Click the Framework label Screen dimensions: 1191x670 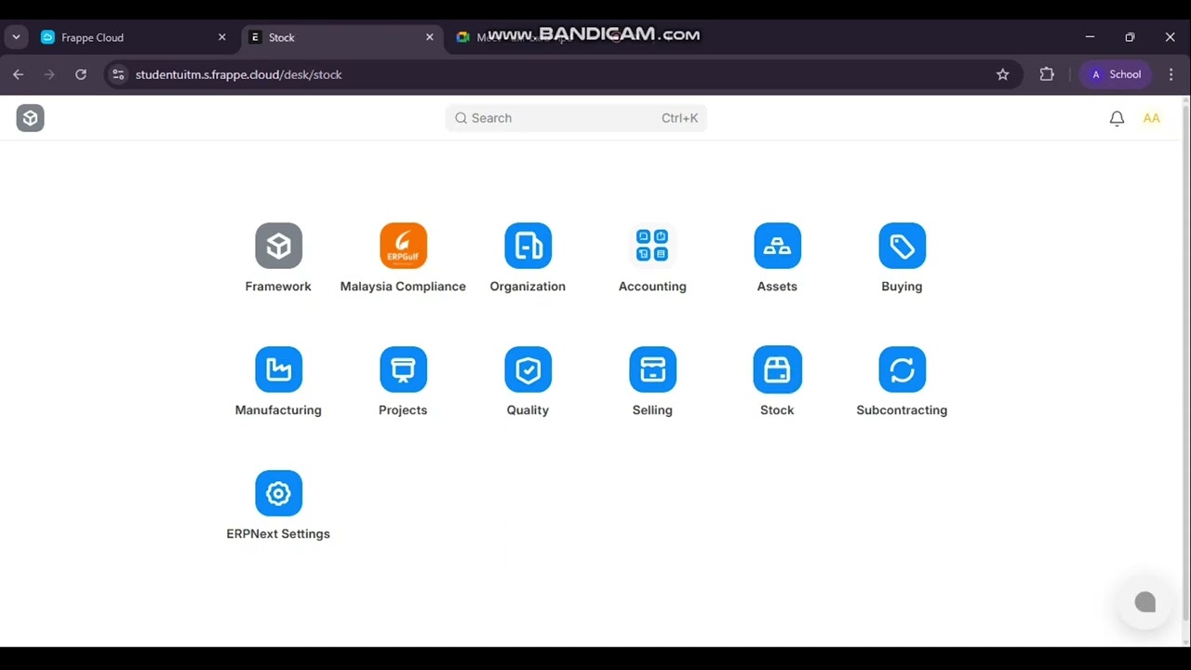(278, 287)
